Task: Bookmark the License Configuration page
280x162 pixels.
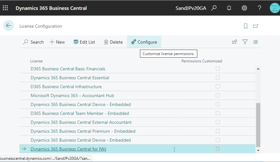Action: point(246,26)
